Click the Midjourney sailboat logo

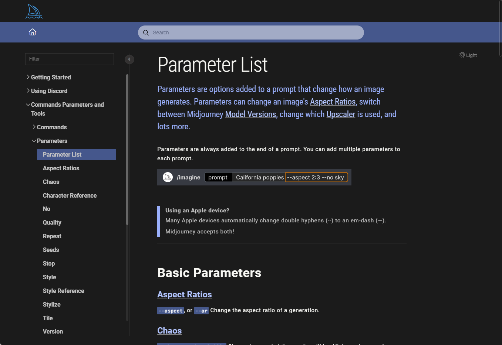34,11
